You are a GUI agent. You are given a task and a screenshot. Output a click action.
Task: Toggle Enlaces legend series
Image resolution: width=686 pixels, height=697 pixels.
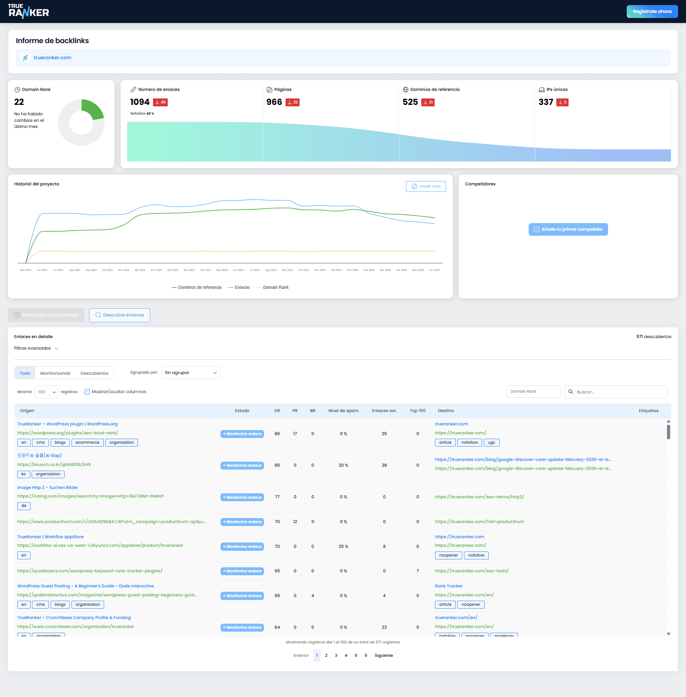pyautogui.click(x=239, y=287)
